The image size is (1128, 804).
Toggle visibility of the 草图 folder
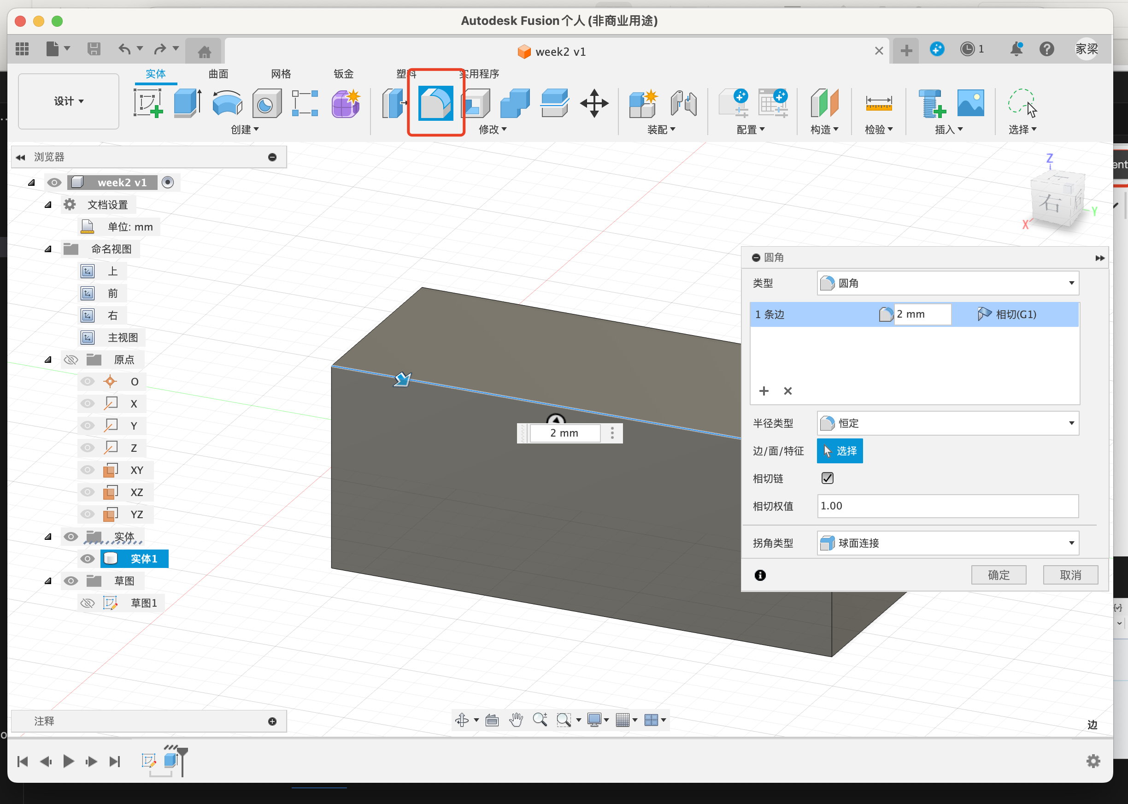pos(71,581)
